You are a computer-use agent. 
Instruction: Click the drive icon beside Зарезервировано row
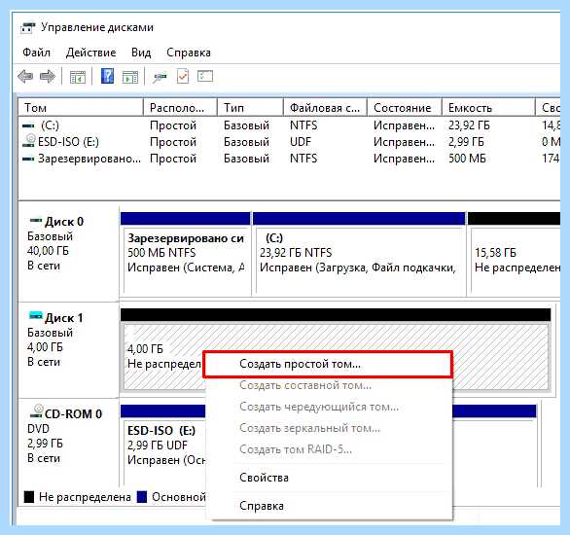(x=28, y=159)
